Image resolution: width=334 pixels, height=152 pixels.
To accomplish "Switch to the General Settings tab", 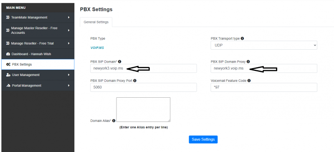I will click(x=96, y=22).
